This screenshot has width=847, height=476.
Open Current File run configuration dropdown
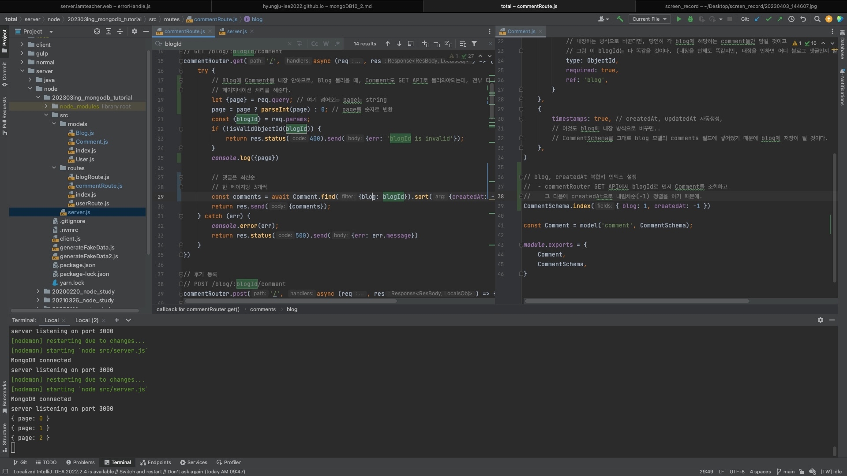[x=649, y=19]
